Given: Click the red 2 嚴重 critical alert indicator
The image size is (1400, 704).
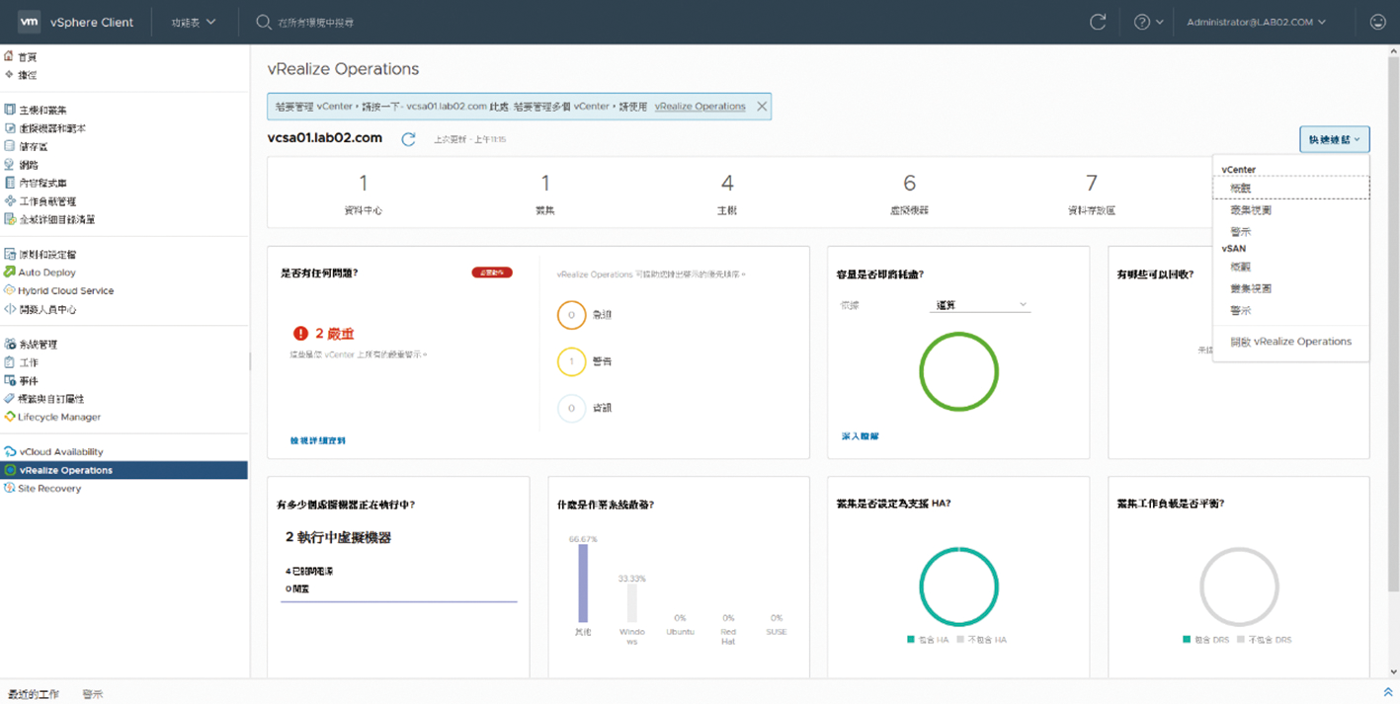Looking at the screenshot, I should coord(324,334).
